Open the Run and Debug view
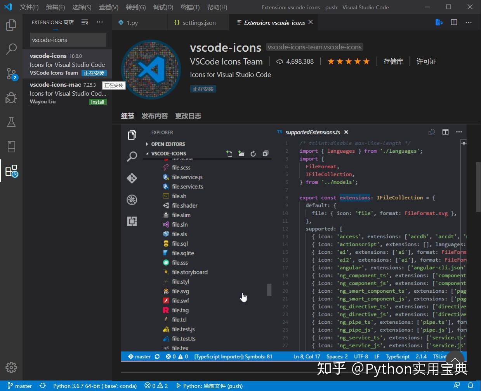Image resolution: width=481 pixels, height=391 pixels. click(11, 98)
